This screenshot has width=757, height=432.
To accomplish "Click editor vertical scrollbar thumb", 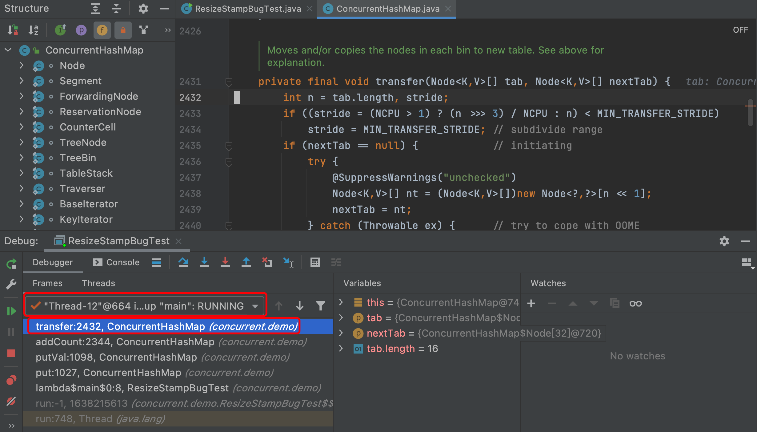I will tap(750, 112).
